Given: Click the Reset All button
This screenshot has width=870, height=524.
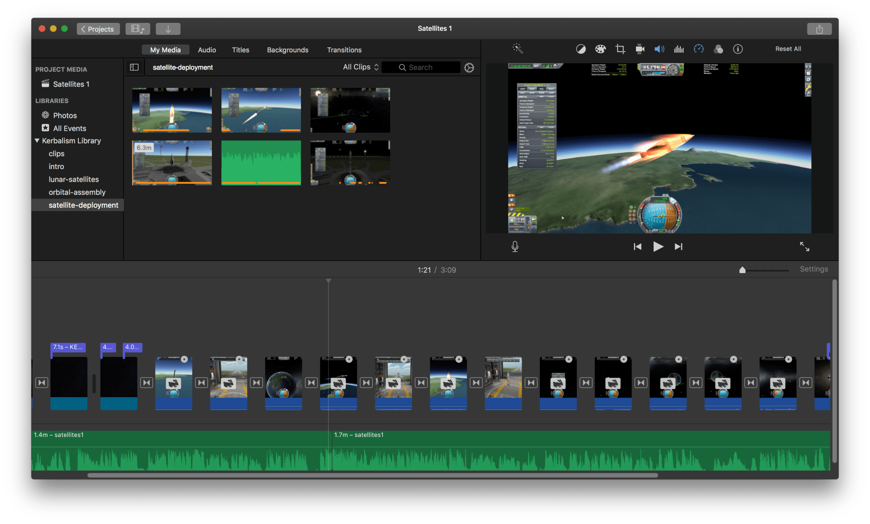Looking at the screenshot, I should (x=788, y=49).
